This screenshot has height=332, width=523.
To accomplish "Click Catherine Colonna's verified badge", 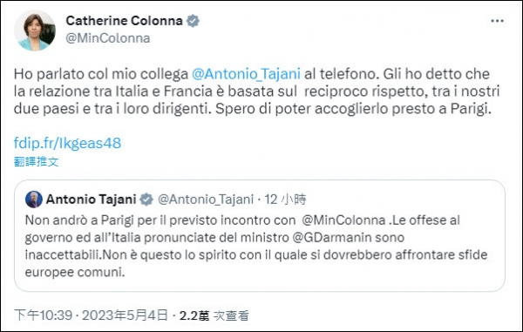I will [x=193, y=21].
